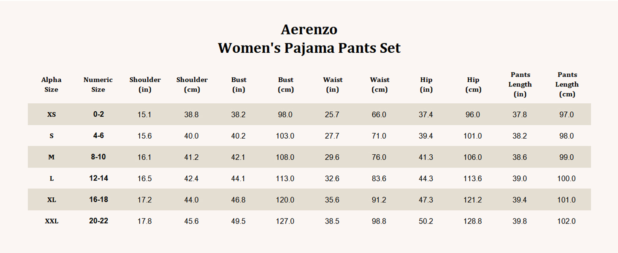
Task: Select the XS row waist value 25.7
Action: 332,115
